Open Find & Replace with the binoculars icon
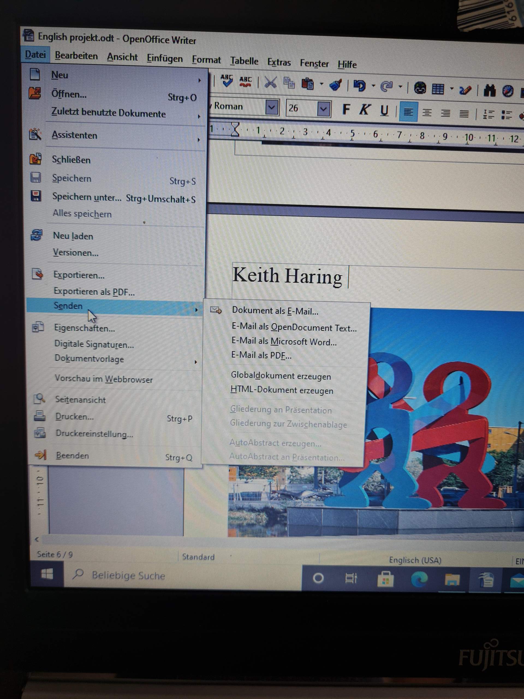Screen dimensions: 524x699 coord(490,91)
